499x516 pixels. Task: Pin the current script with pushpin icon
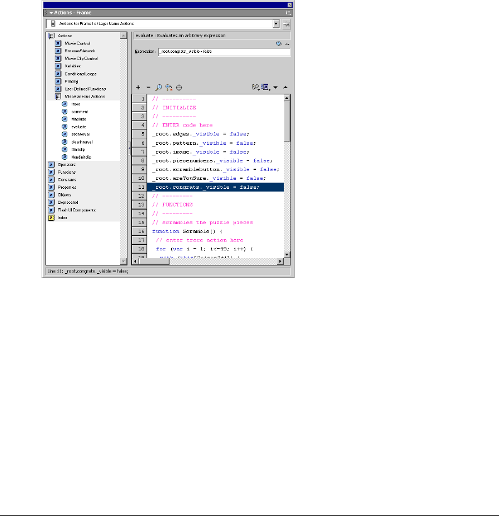click(286, 24)
